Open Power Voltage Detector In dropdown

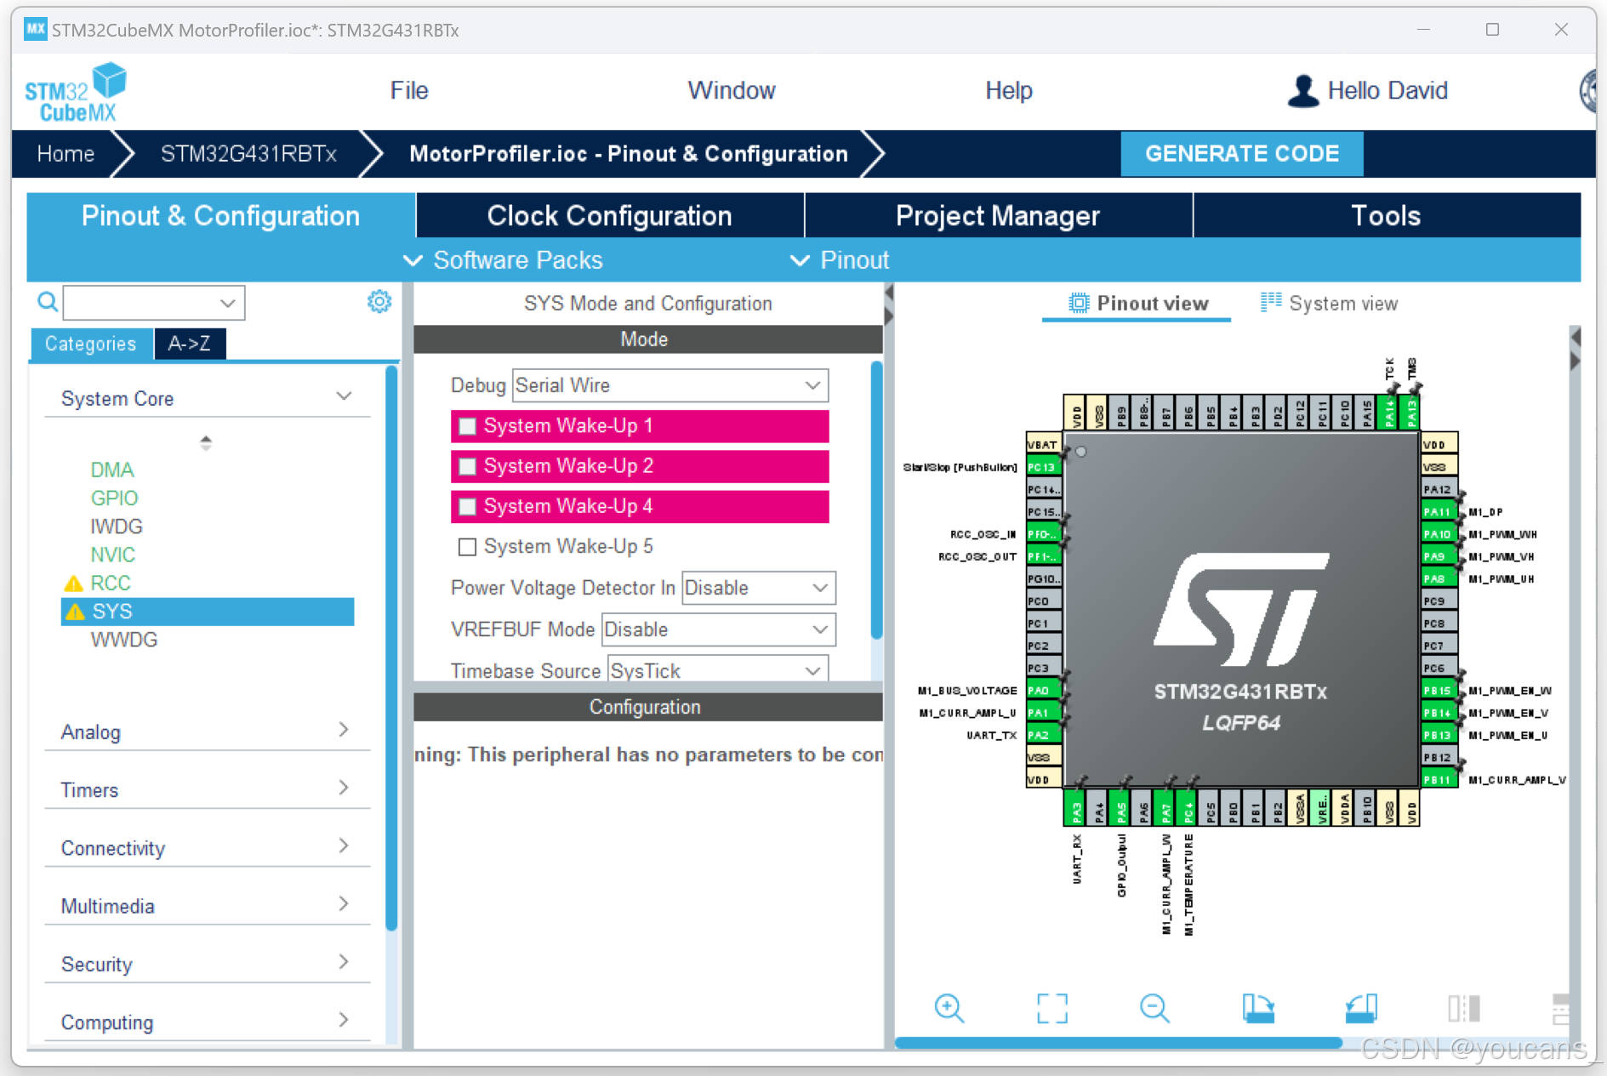click(x=759, y=588)
